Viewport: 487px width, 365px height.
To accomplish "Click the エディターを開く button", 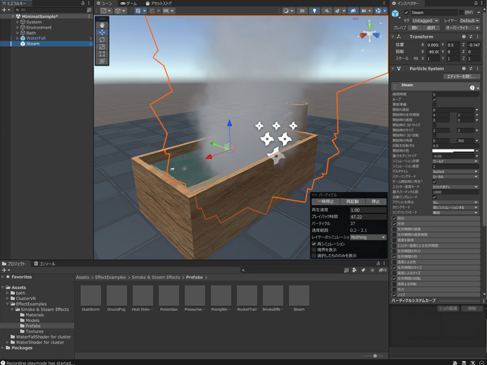I will tap(461, 77).
